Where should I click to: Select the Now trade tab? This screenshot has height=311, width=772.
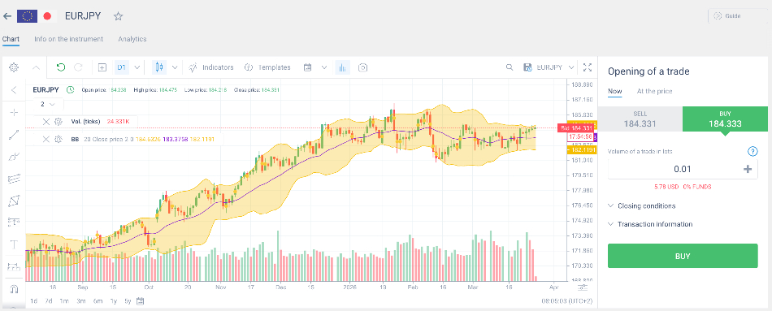614,91
